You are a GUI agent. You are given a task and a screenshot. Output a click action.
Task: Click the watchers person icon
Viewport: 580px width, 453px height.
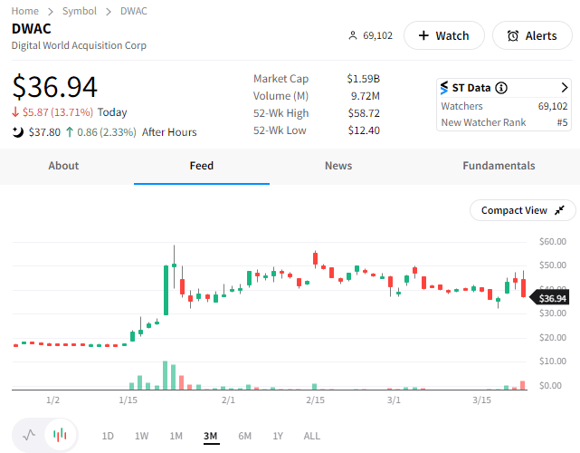[353, 35]
